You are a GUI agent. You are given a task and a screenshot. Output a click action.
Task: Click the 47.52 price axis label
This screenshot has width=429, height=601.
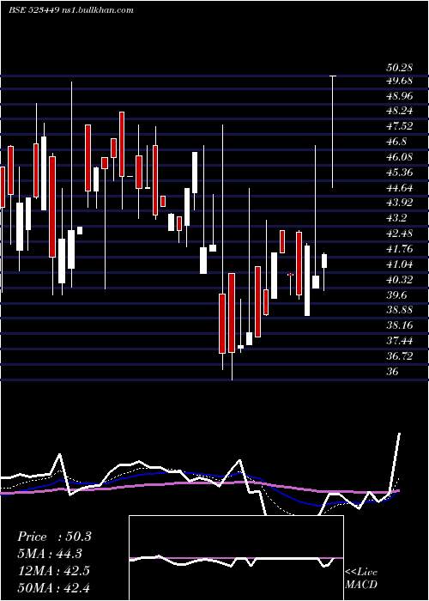click(x=400, y=126)
